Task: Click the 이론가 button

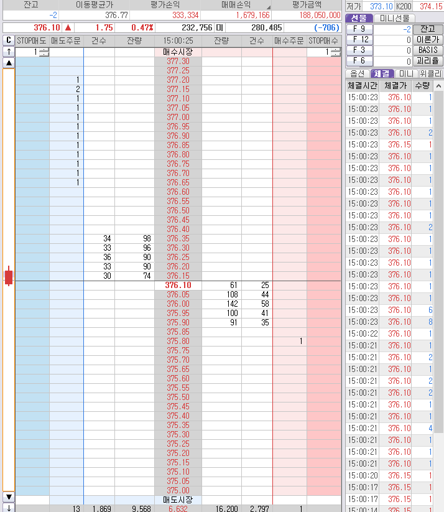Action: [x=428, y=40]
